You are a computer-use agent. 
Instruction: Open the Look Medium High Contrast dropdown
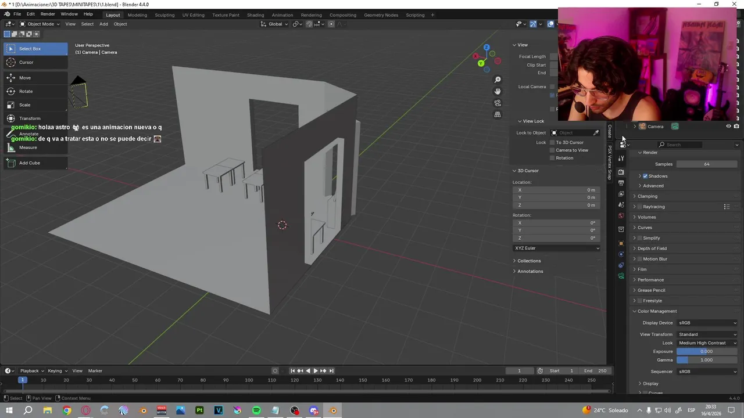coord(707,343)
